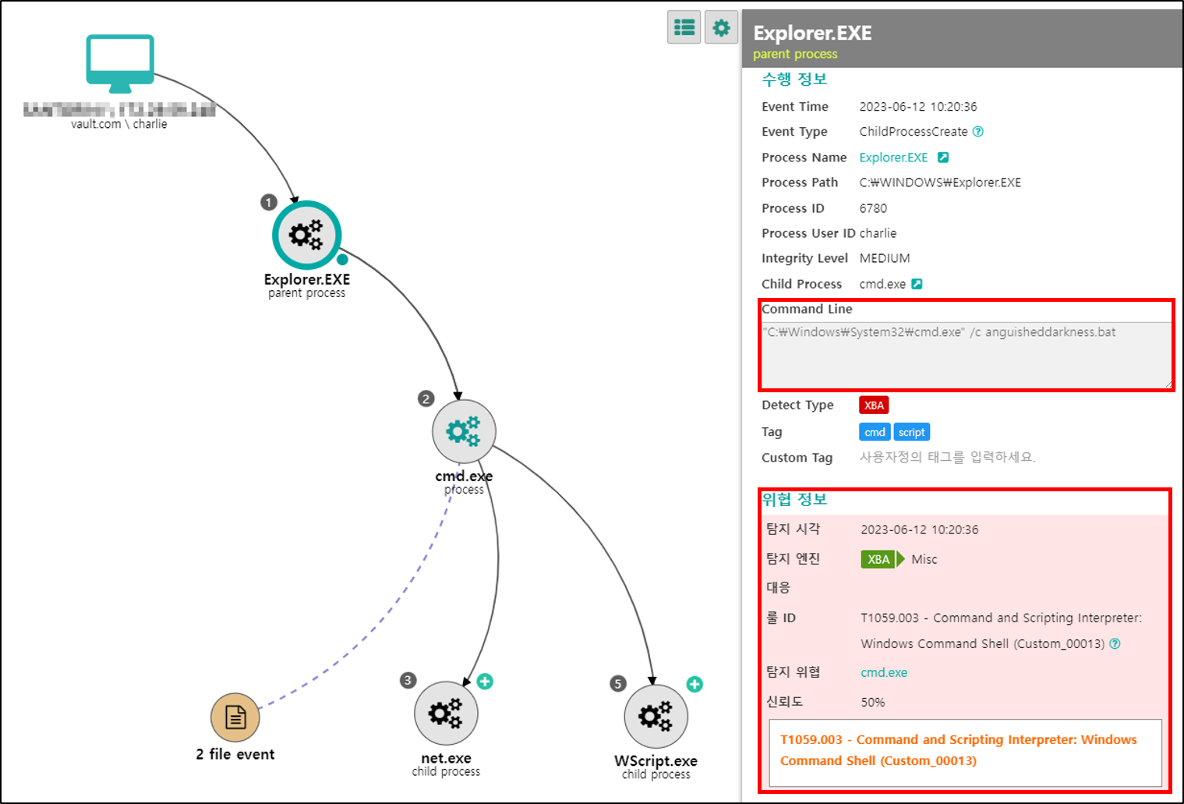Open external link icon next to Explorer.EXE
The width and height of the screenshot is (1184, 804).
pyautogui.click(x=942, y=158)
